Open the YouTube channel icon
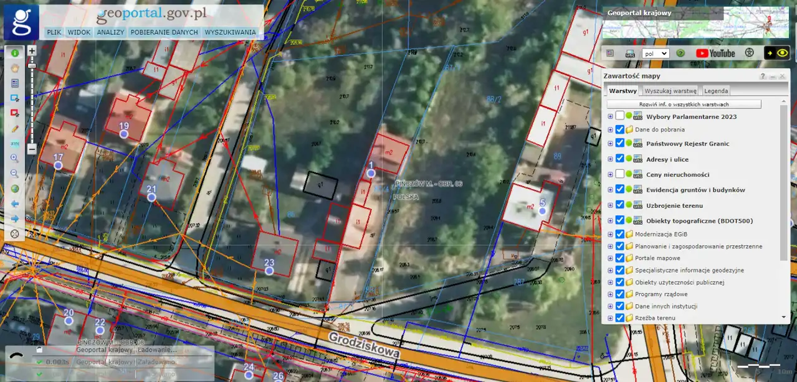 pyautogui.click(x=715, y=54)
